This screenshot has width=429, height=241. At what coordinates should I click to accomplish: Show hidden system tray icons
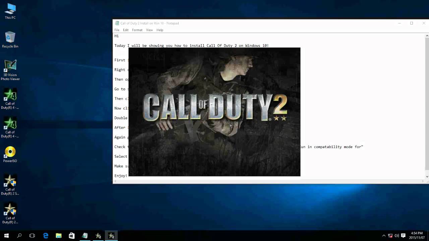point(384,236)
